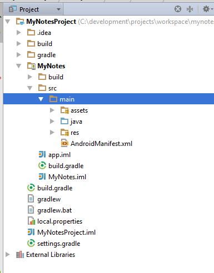This screenshot has width=214, height=273.
Task: Collapse the src folder arrow
Action: tap(30, 88)
